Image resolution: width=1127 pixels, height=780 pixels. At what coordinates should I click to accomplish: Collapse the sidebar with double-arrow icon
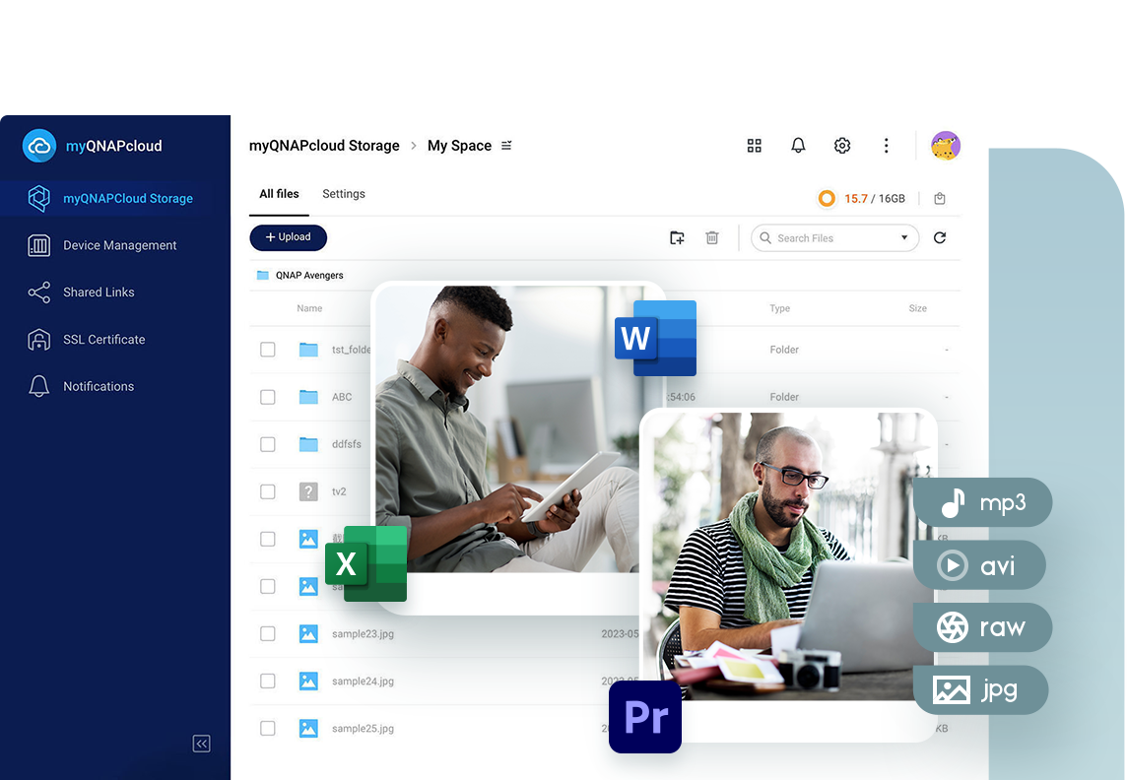pos(202,744)
